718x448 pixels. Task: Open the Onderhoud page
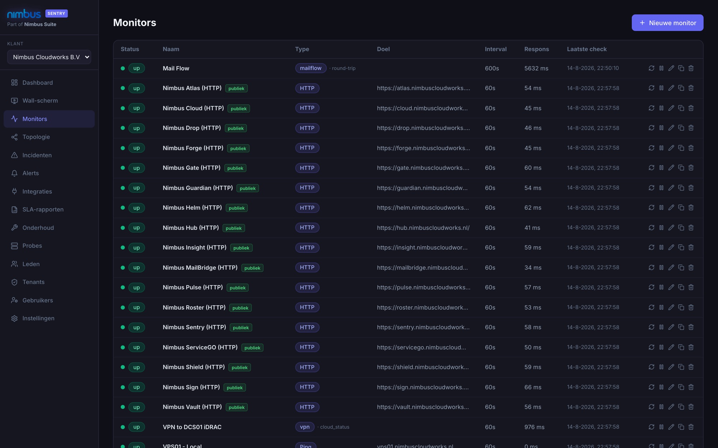(49, 228)
